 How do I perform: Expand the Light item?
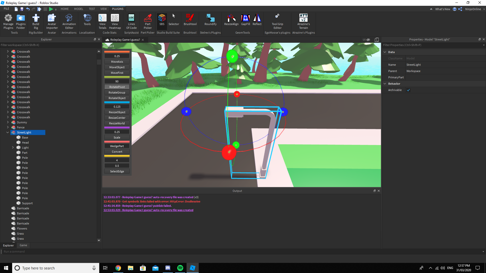click(x=13, y=148)
